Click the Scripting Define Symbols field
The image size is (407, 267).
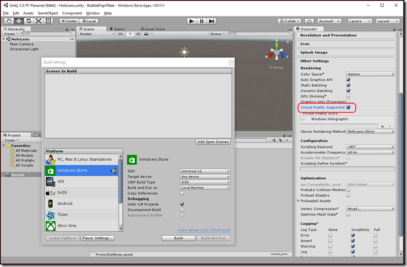(347, 169)
